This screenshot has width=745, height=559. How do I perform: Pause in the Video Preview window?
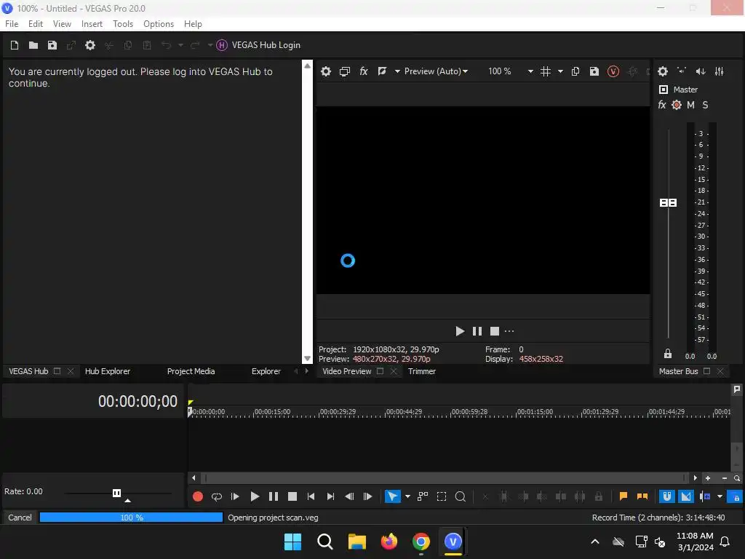point(477,331)
